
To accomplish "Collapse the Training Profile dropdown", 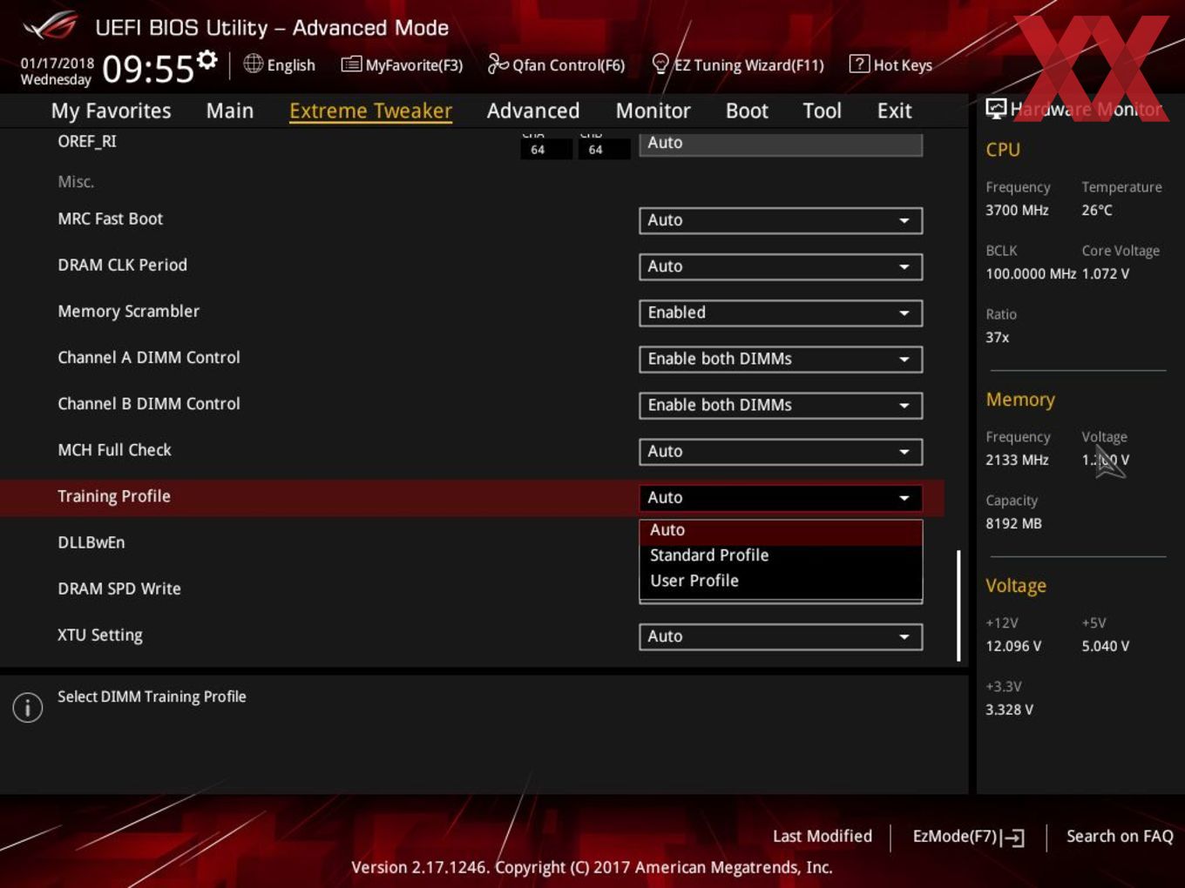I will point(781,497).
